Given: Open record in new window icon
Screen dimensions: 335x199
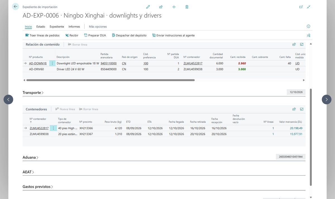Looking at the screenshot, I should pos(301,7).
